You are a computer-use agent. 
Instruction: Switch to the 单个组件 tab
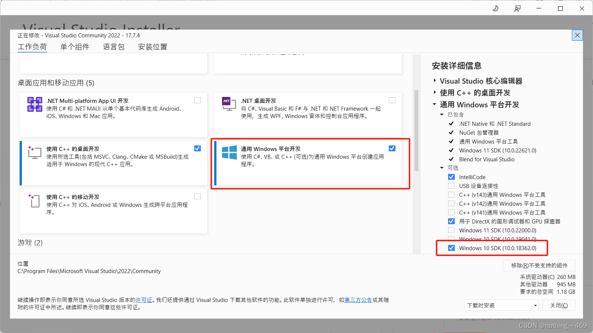point(74,47)
